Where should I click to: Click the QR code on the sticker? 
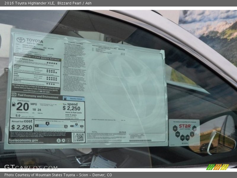click(x=78, y=137)
